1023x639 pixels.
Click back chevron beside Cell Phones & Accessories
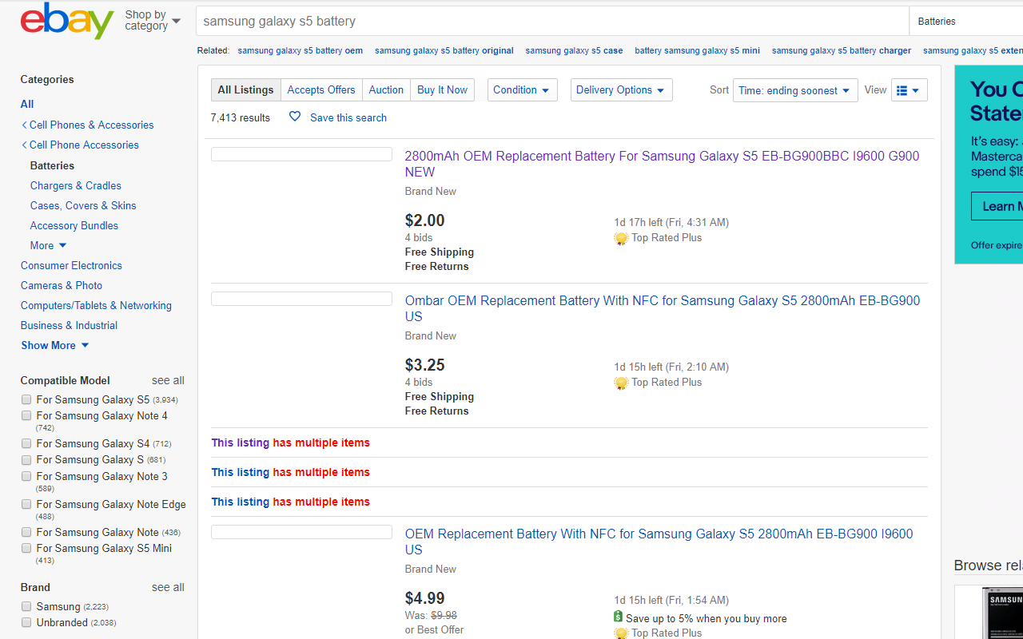pyautogui.click(x=24, y=125)
